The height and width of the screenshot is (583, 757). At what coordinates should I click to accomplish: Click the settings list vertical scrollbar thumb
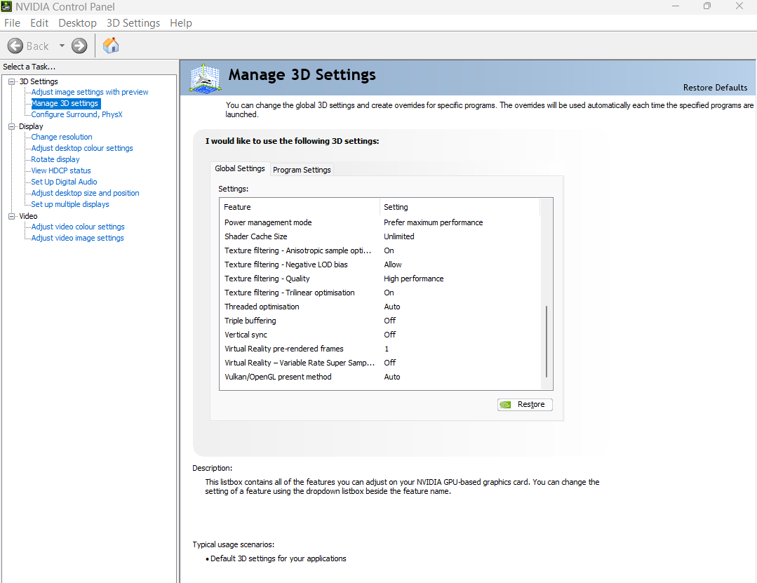point(547,341)
